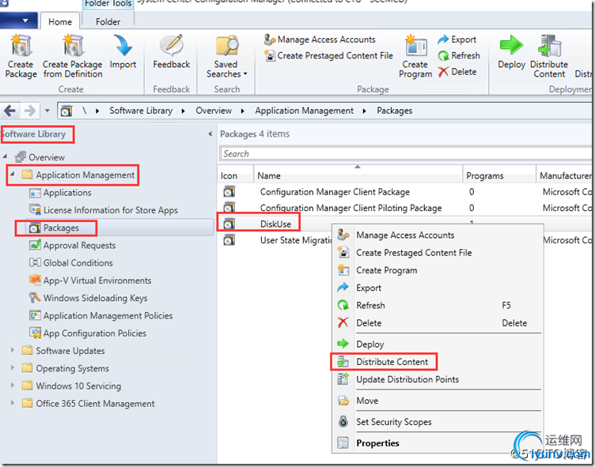595x467 pixels.
Task: Choose Manage Access Accounts in context menu
Action: coord(438,235)
